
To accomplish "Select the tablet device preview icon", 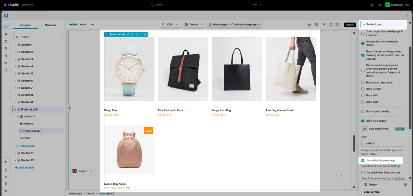I will (x=331, y=25).
